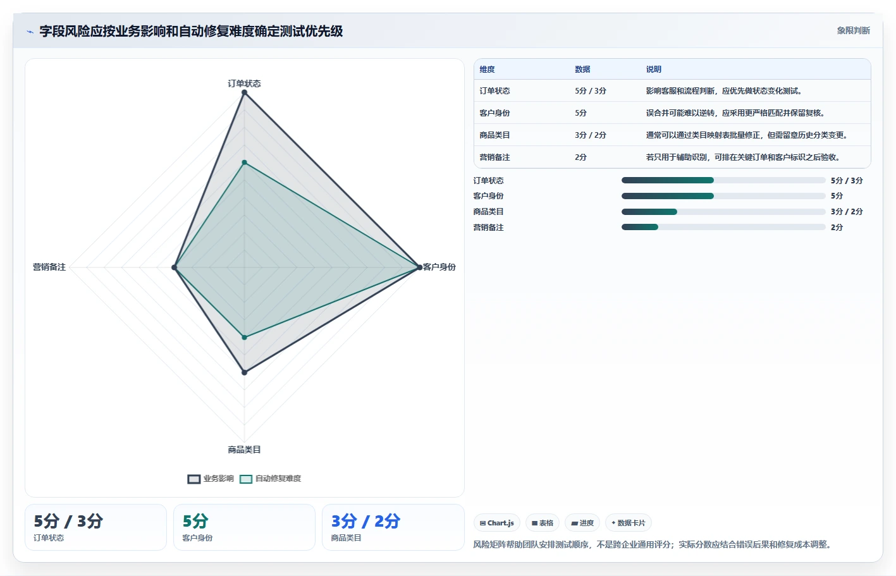Image resolution: width=896 pixels, height=576 pixels.
Task: Click description 影响客服和流程判断 cell
Action: pos(725,91)
